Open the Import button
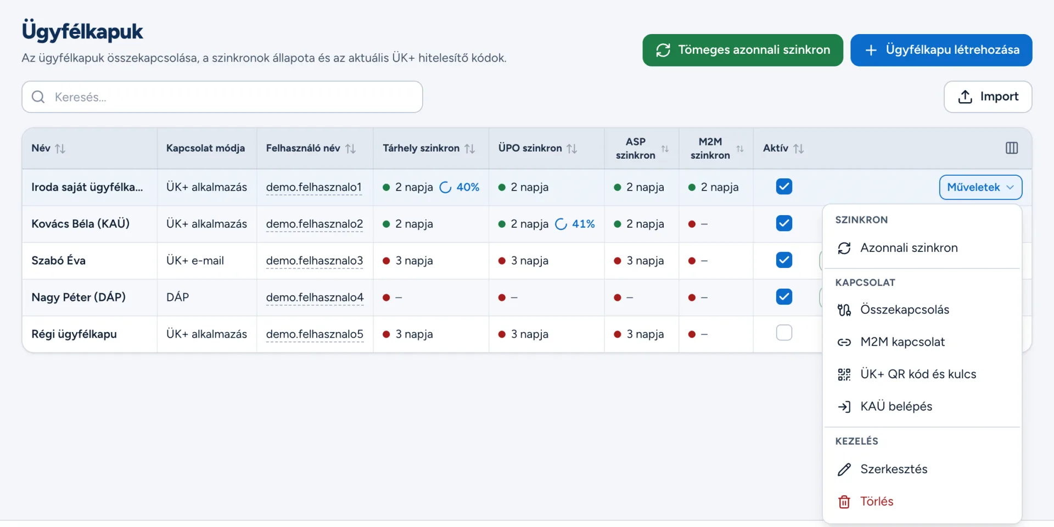Viewport: 1054px width, 527px height. [x=988, y=97]
